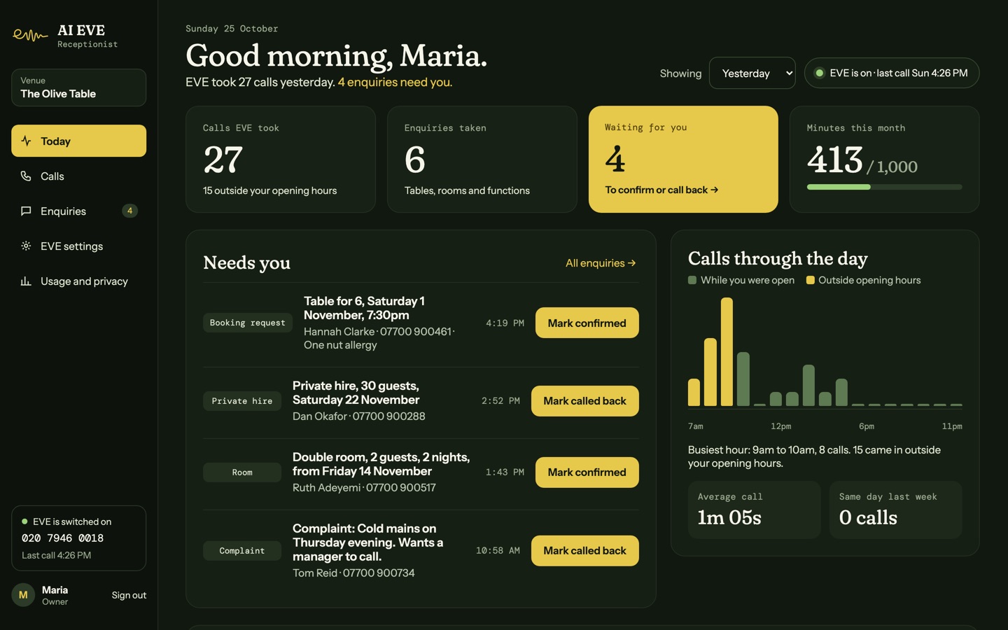Open Usage and privacy page

click(78, 281)
